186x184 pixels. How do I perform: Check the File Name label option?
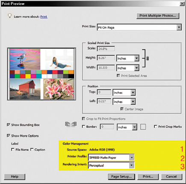pyautogui.click(x=13, y=150)
